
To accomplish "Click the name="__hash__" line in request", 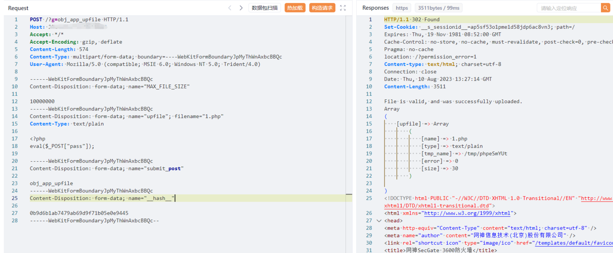I will click(102, 198).
